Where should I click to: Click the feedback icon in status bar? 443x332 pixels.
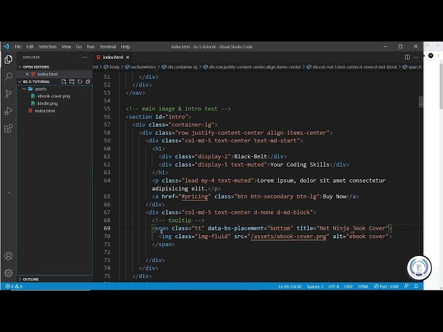point(406,286)
